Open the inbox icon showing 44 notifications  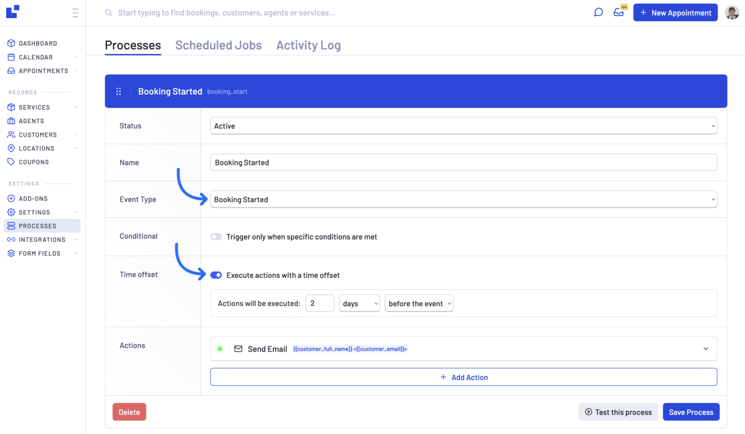point(619,13)
